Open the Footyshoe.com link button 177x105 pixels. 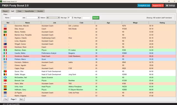[144, 6]
